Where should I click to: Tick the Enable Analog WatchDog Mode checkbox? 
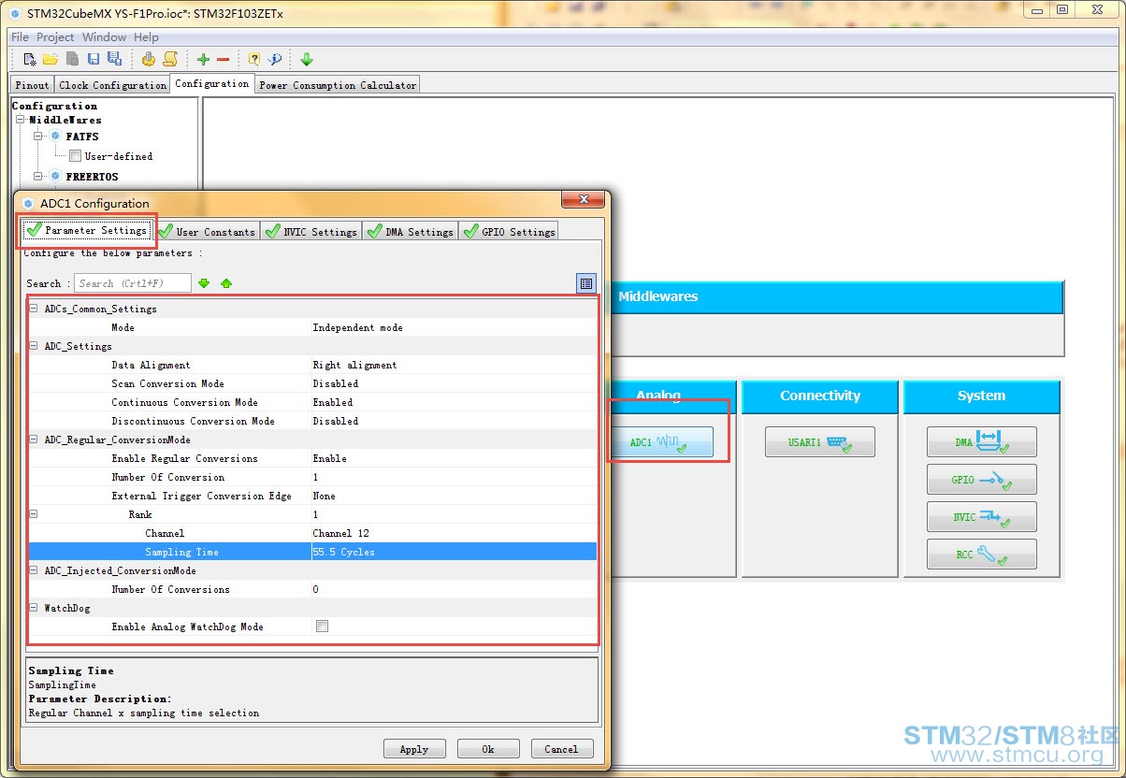(322, 627)
